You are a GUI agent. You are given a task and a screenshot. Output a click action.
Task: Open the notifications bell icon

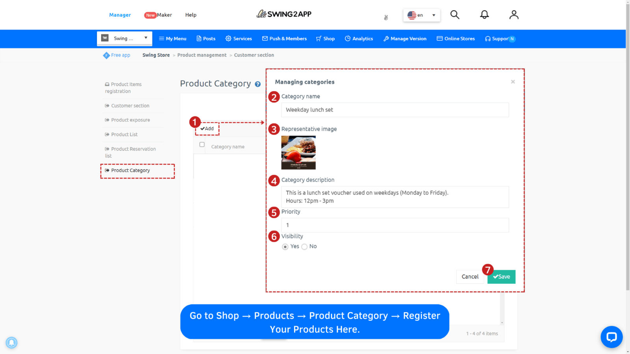(484, 15)
